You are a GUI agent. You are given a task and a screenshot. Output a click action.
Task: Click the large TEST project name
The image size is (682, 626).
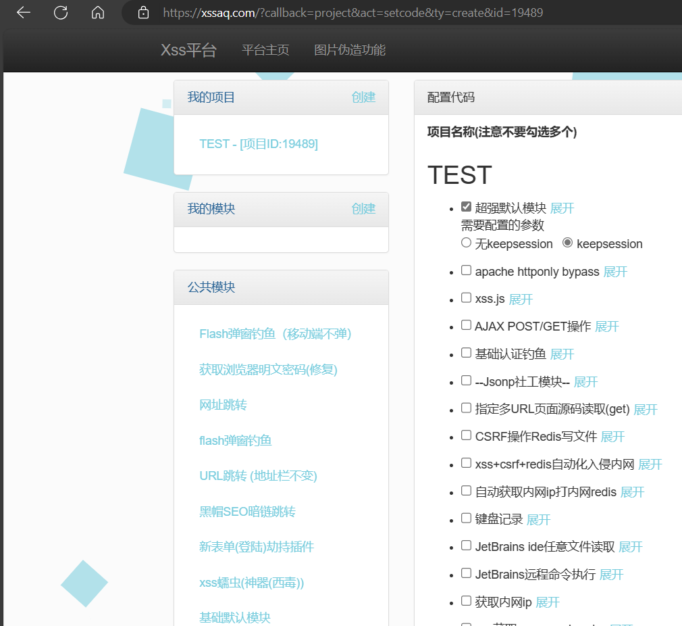[x=460, y=175]
